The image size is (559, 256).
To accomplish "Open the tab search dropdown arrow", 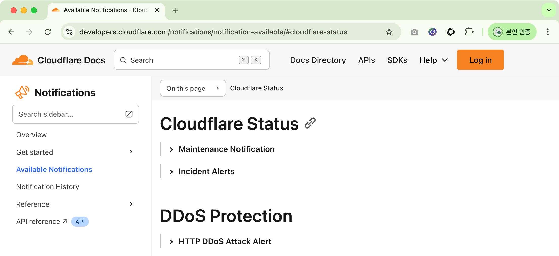I will pyautogui.click(x=549, y=10).
